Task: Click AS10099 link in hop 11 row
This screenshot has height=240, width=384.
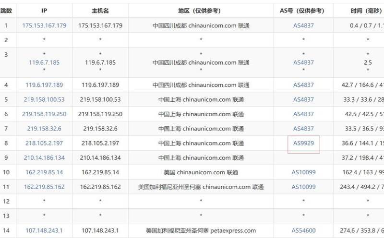Action: click(303, 187)
